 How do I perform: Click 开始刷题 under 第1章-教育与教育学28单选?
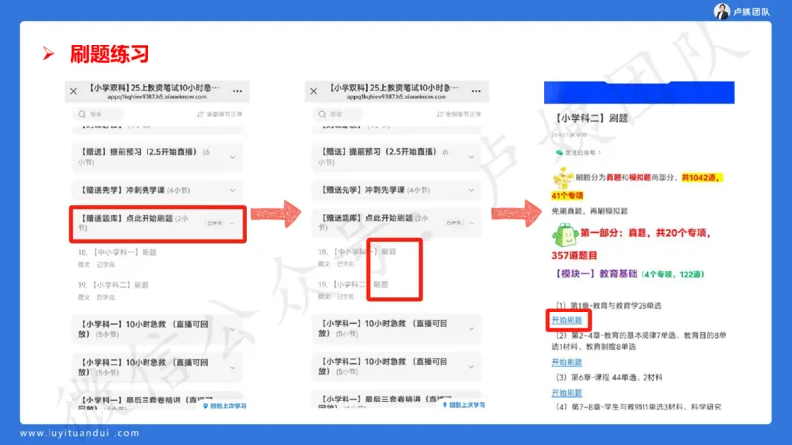point(567,320)
